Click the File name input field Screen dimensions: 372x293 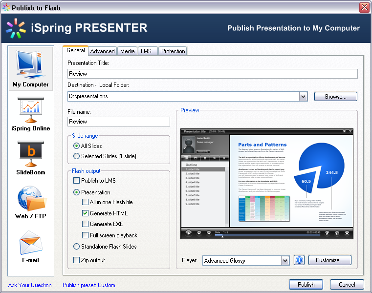click(x=119, y=122)
